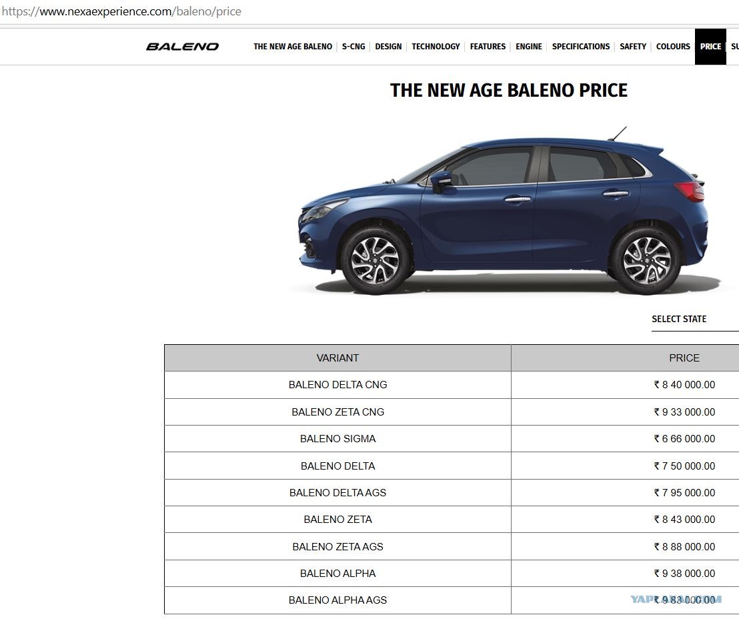
Task: Navigate to TECHNOLOGY section
Action: pos(436,47)
